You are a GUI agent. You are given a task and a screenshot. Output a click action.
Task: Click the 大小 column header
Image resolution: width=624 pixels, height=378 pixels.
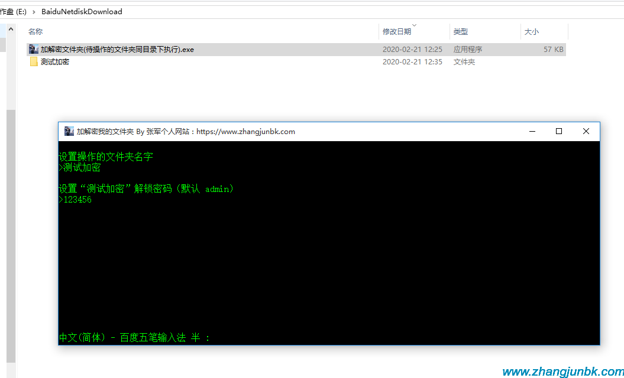coord(531,32)
